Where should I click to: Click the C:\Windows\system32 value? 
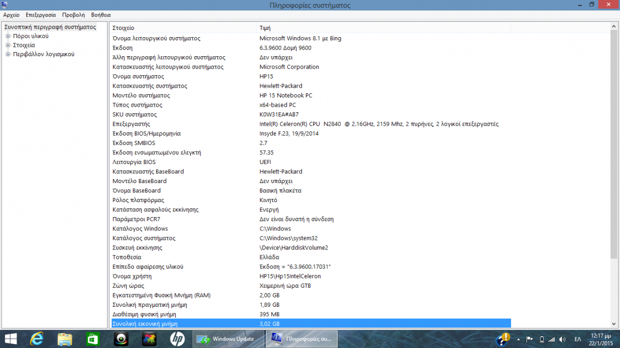pos(288,238)
